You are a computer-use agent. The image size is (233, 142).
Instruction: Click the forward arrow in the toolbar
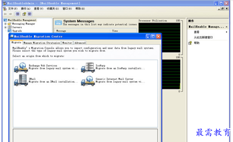(x=10, y=14)
